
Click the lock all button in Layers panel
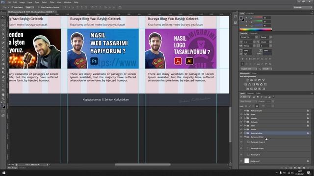click(257, 106)
